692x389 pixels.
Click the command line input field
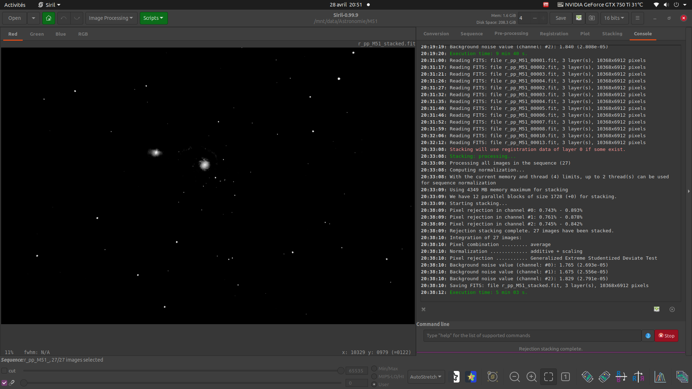[532, 335]
